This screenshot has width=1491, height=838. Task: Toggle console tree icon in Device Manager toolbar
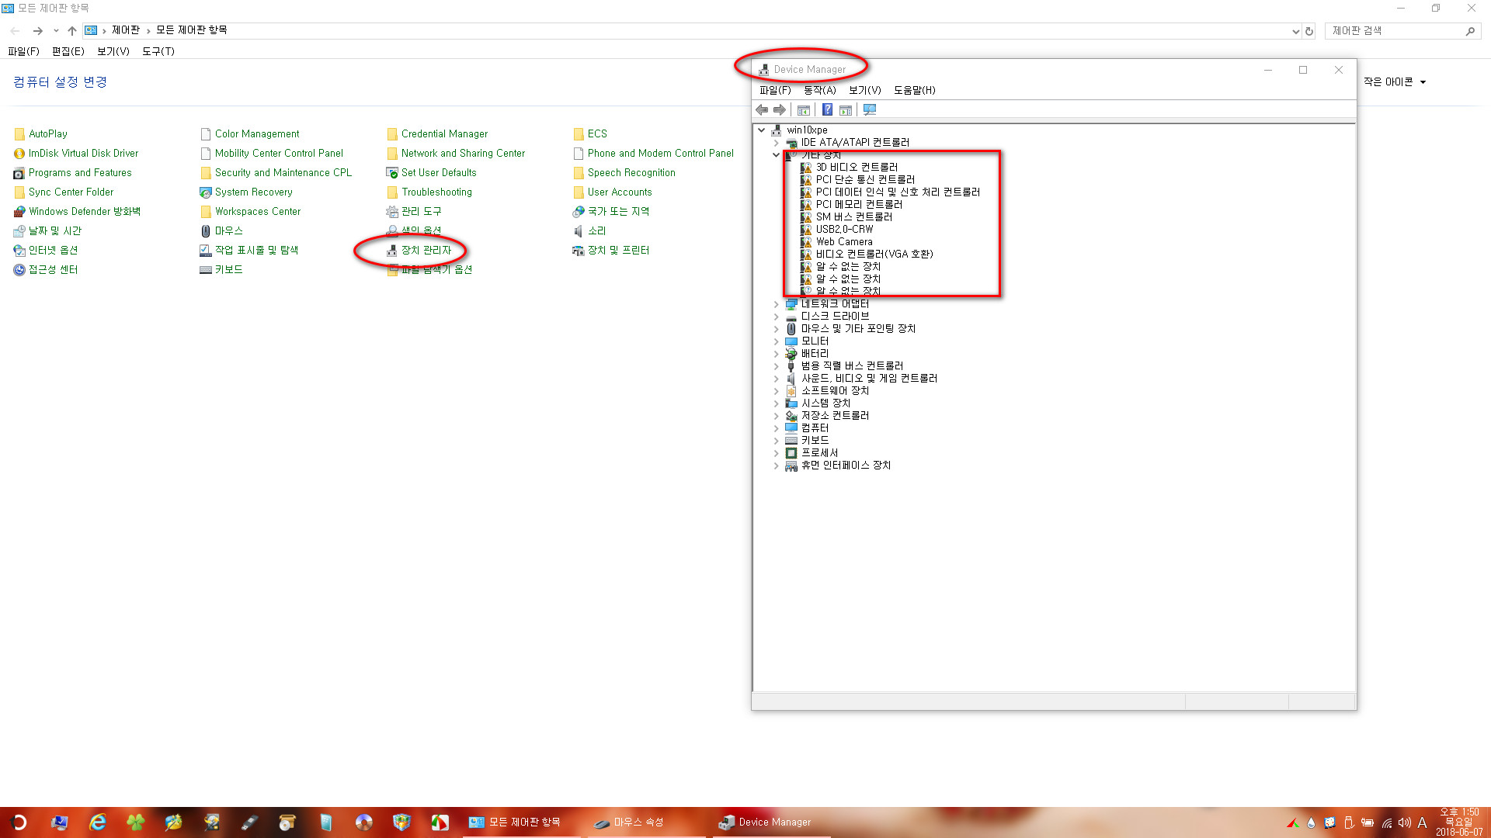(x=804, y=110)
